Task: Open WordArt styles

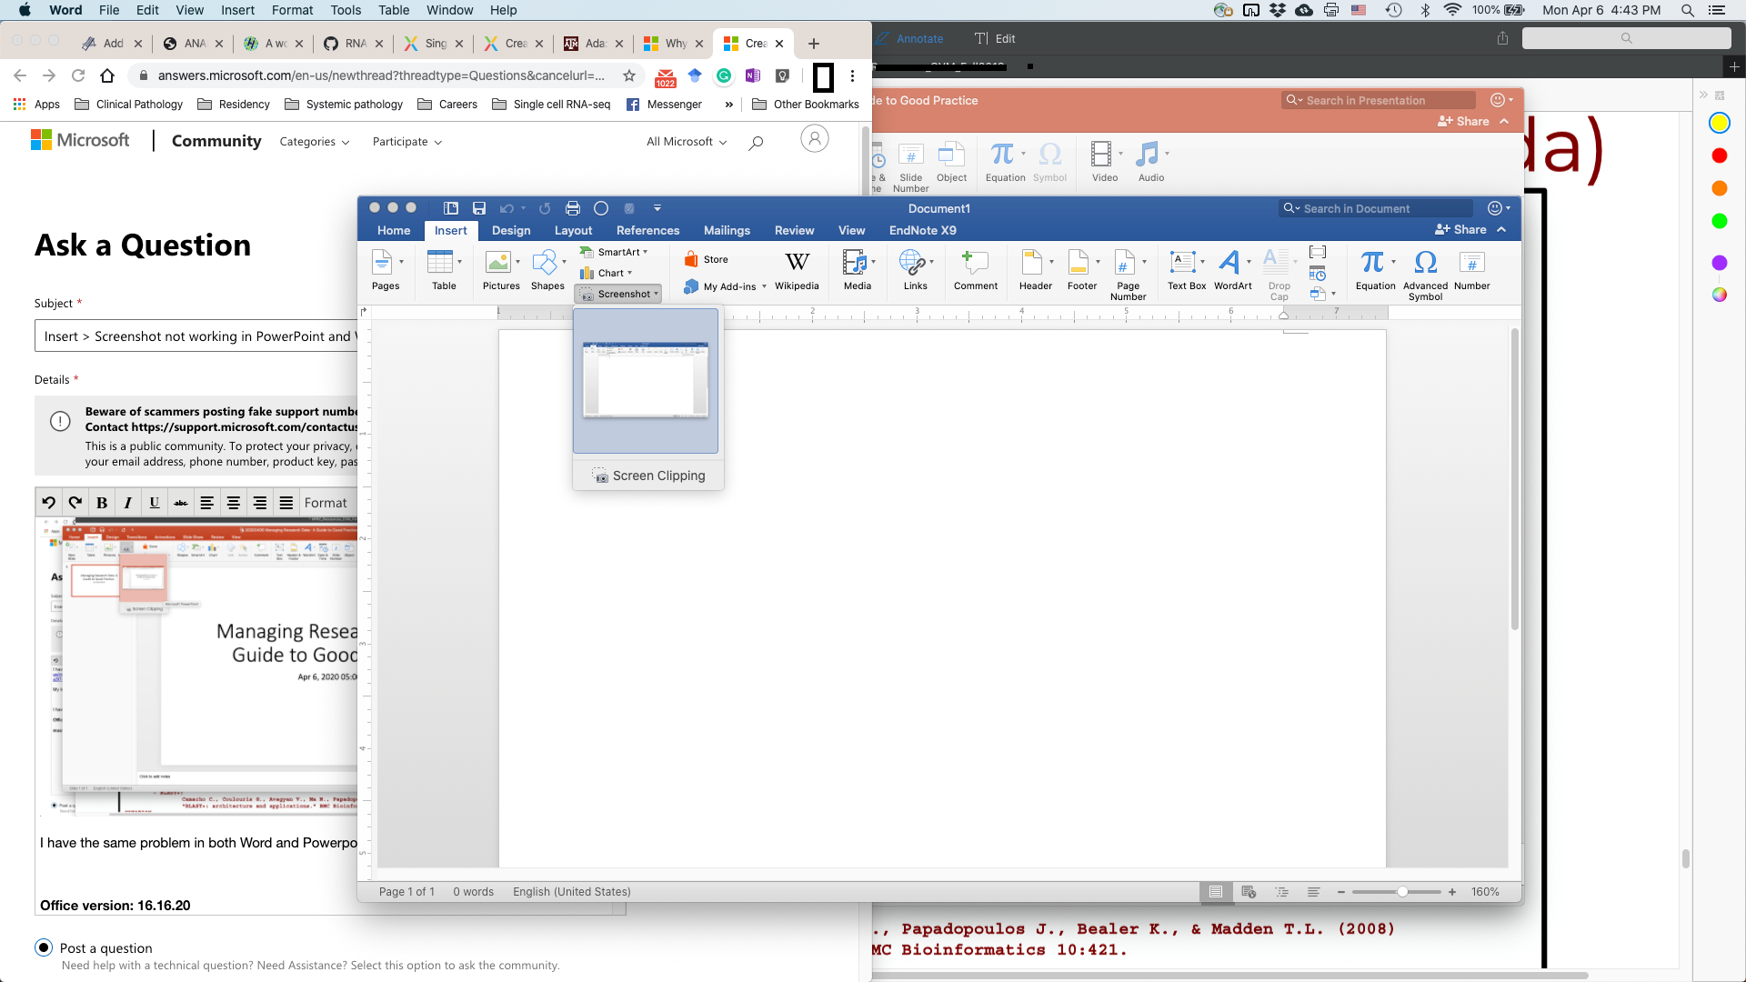Action: click(x=1233, y=270)
